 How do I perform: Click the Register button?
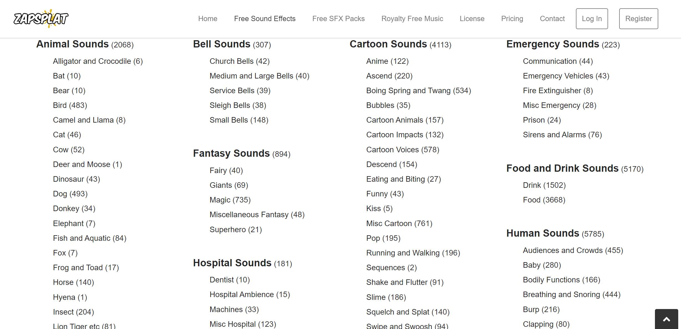(x=638, y=19)
